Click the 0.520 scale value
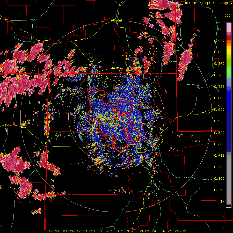 pyautogui.click(x=219, y=133)
